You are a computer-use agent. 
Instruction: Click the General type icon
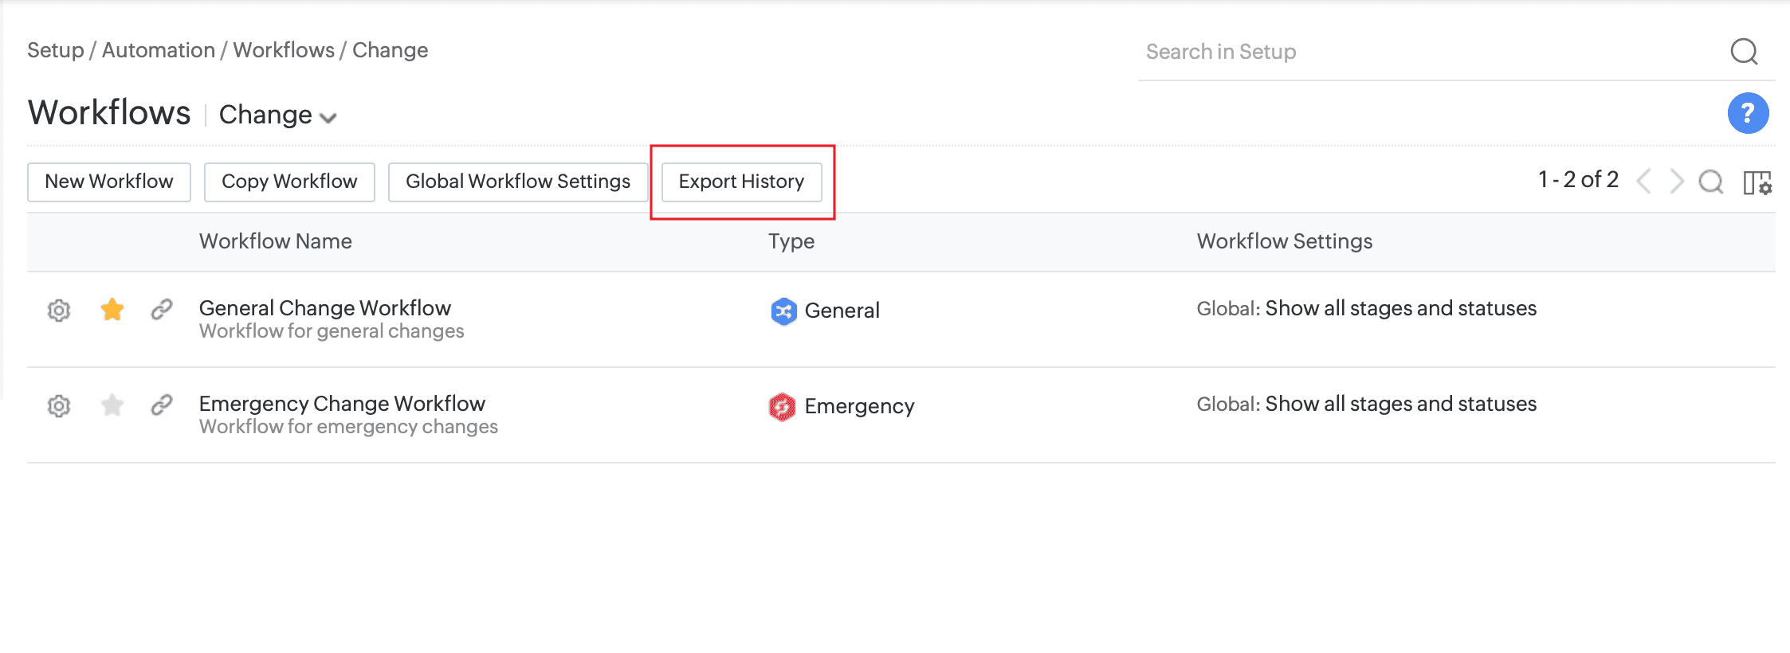(x=783, y=311)
